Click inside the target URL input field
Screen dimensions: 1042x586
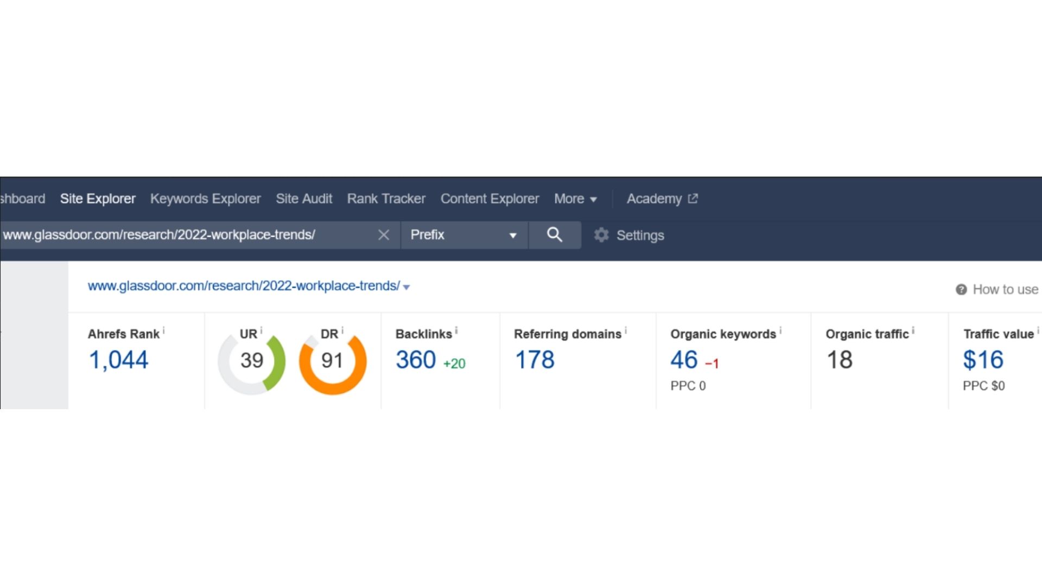[190, 235]
